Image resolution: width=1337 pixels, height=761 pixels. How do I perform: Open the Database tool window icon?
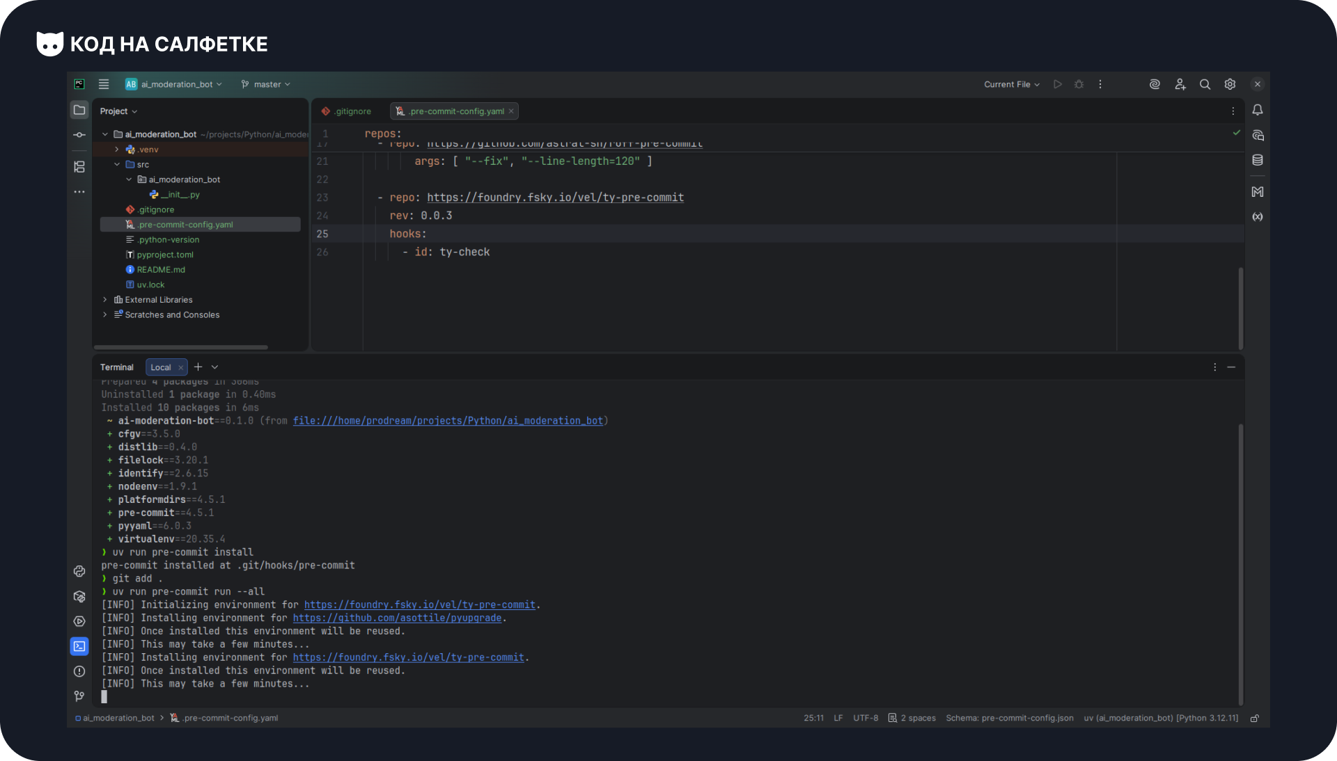pyautogui.click(x=1258, y=161)
